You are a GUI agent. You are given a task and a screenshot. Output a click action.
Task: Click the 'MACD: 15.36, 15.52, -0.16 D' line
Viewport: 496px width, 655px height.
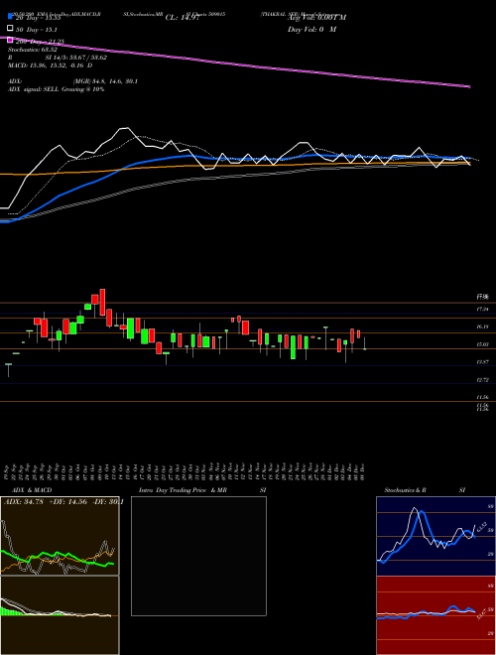pos(51,65)
